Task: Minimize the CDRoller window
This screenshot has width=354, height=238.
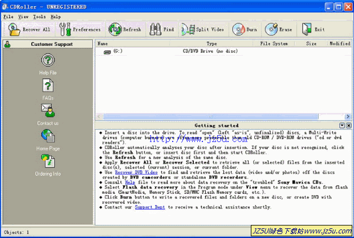Action: click(x=329, y=7)
